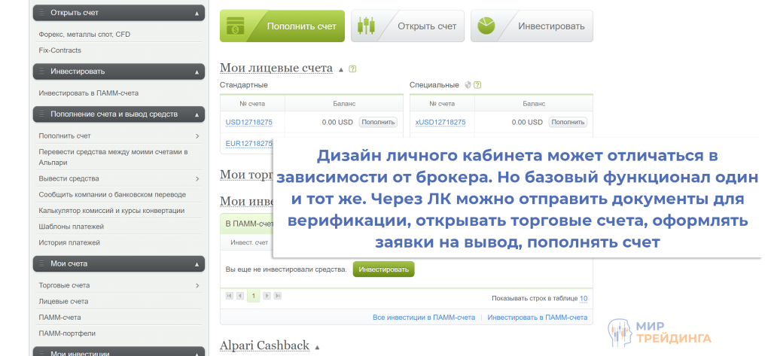Open Fix-Contracts sidebar item
This screenshot has width=771, height=356.
click(60, 50)
